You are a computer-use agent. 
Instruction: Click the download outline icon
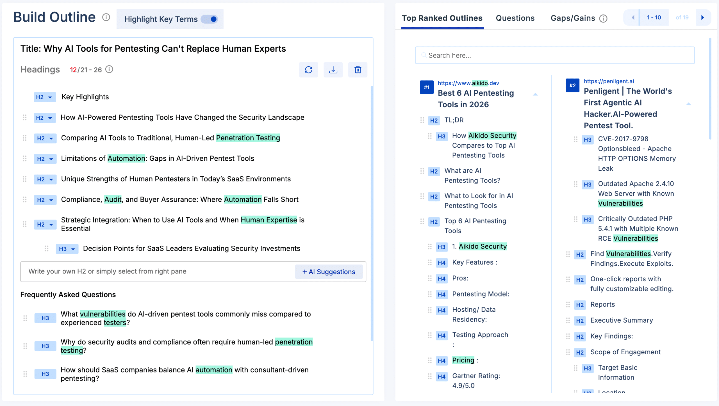(x=333, y=70)
